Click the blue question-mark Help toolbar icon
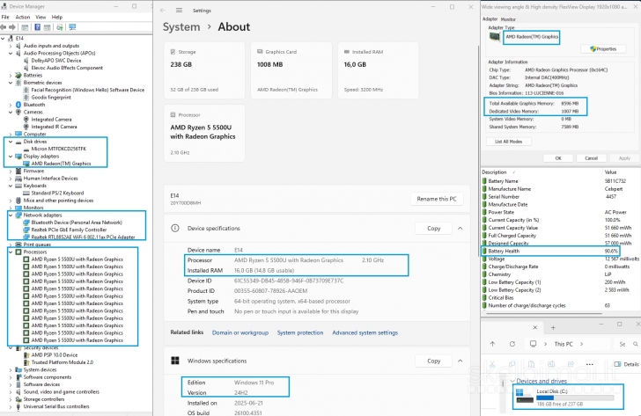 [37, 27]
